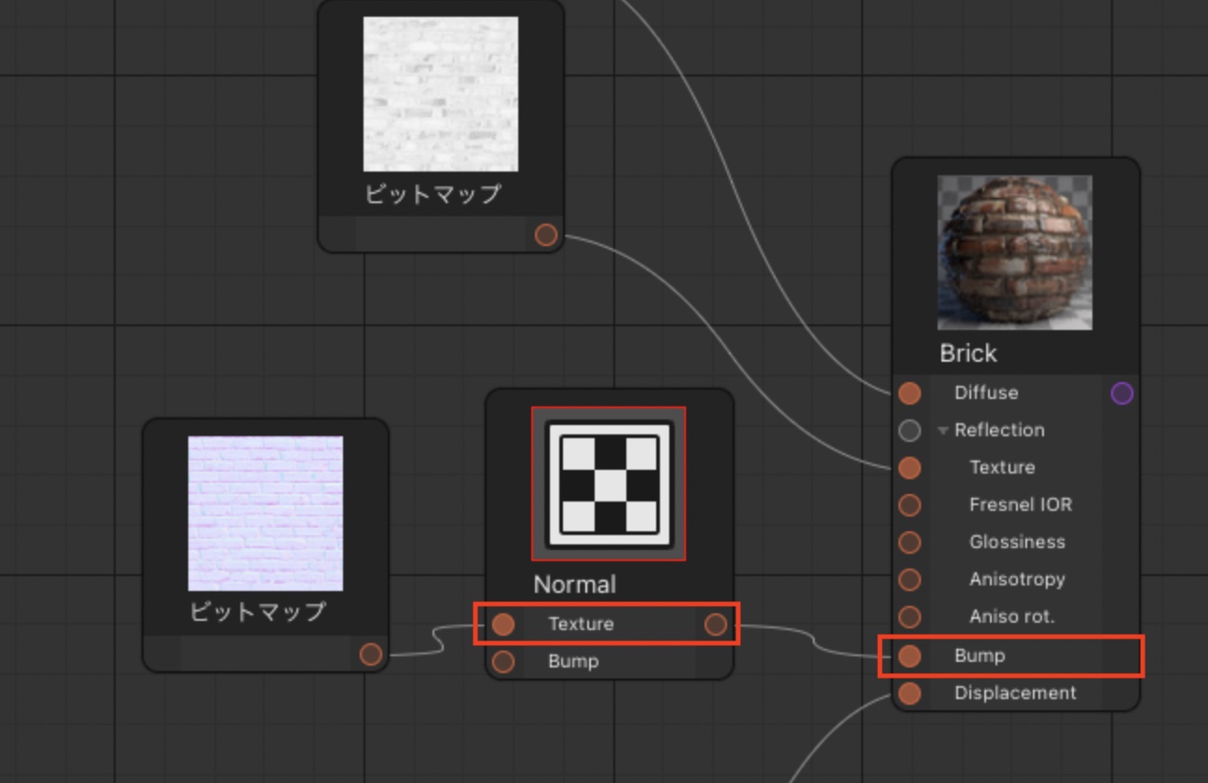Click the Normal node Texture input socket
The image size is (1208, 783).
pyautogui.click(x=503, y=625)
